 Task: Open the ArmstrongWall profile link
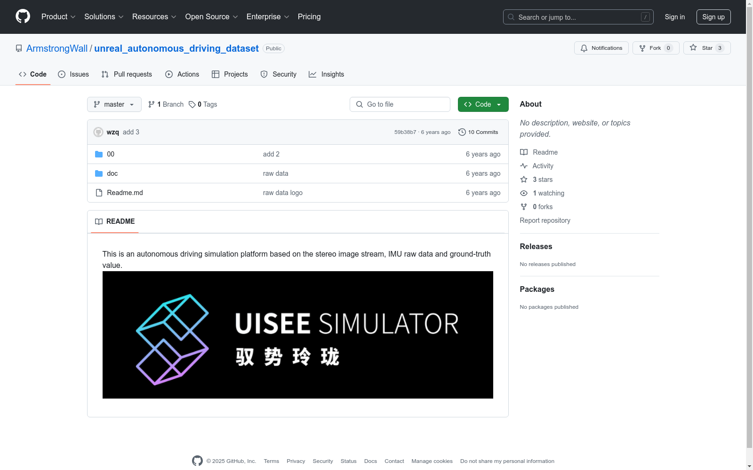coord(57,48)
